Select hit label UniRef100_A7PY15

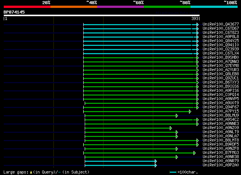(221, 111)
